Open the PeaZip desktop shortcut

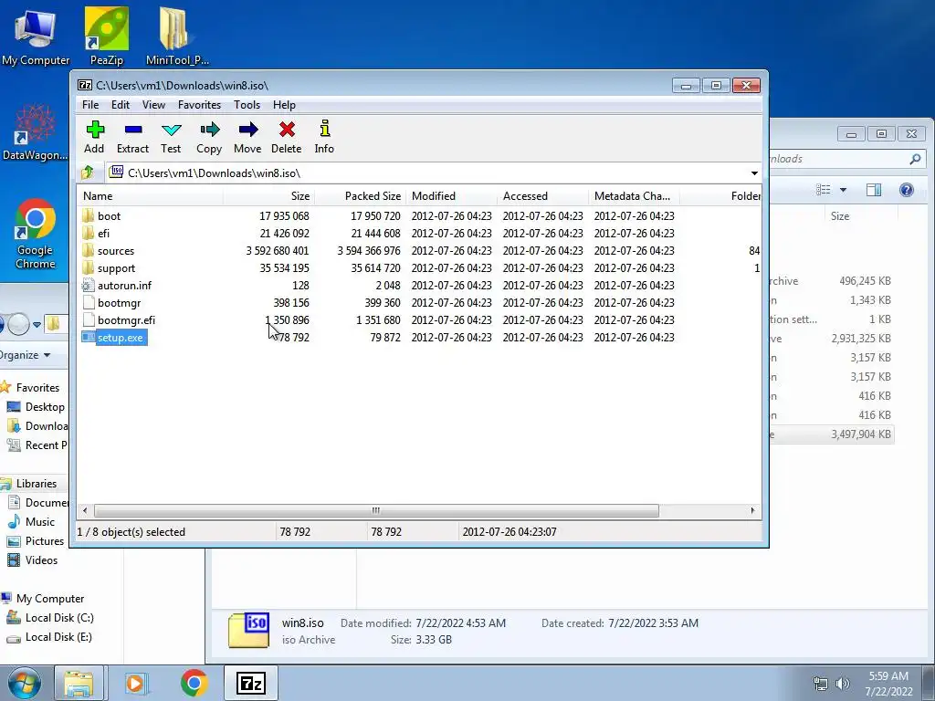[x=107, y=37]
